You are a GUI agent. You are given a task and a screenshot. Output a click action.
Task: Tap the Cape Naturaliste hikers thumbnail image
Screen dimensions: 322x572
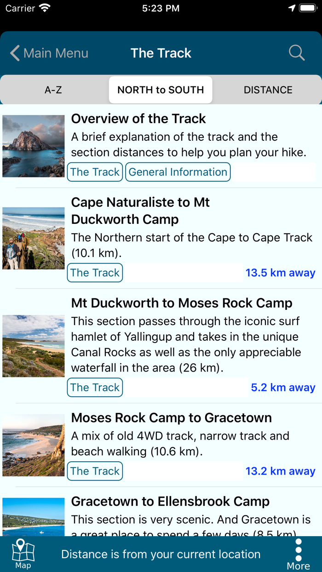click(x=33, y=238)
